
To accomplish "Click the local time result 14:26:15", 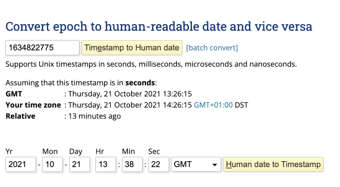I will [130, 105].
